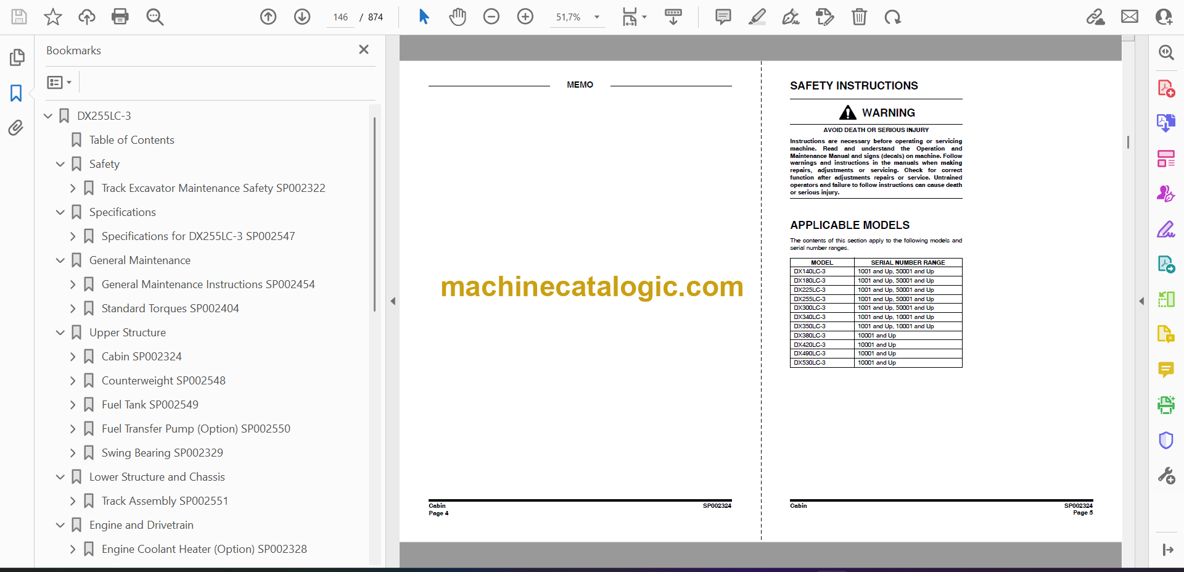The image size is (1184, 572).
Task: Click the current page number field
Action: [x=340, y=17]
